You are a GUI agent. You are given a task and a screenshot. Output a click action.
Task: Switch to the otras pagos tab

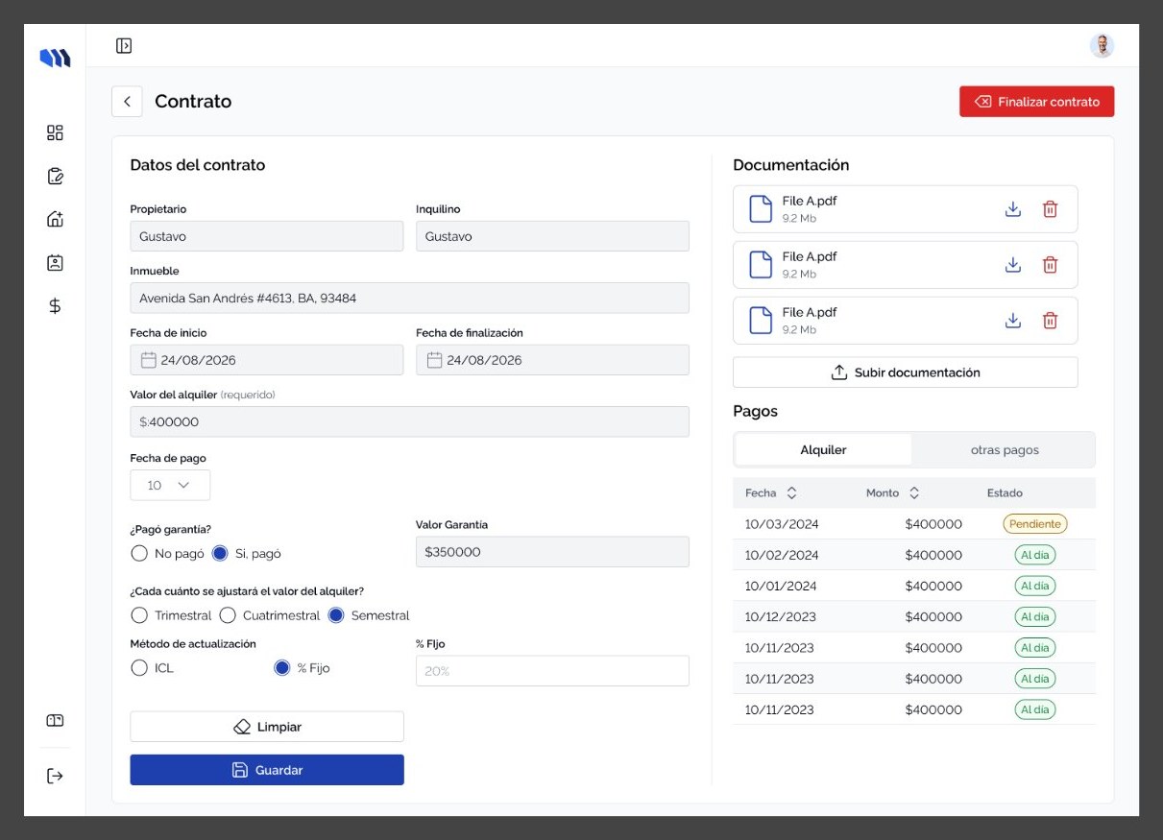[1004, 449]
